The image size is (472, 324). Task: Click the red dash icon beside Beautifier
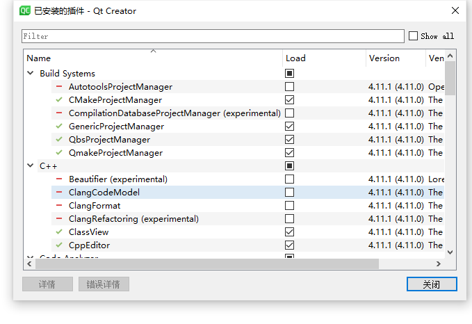pyautogui.click(x=59, y=179)
